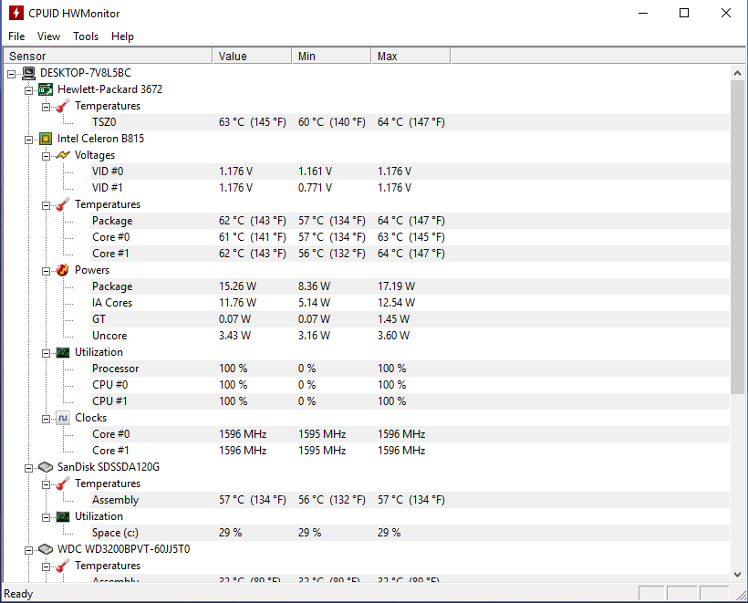Click the Intel Celeron B815 chip icon

tap(46, 139)
